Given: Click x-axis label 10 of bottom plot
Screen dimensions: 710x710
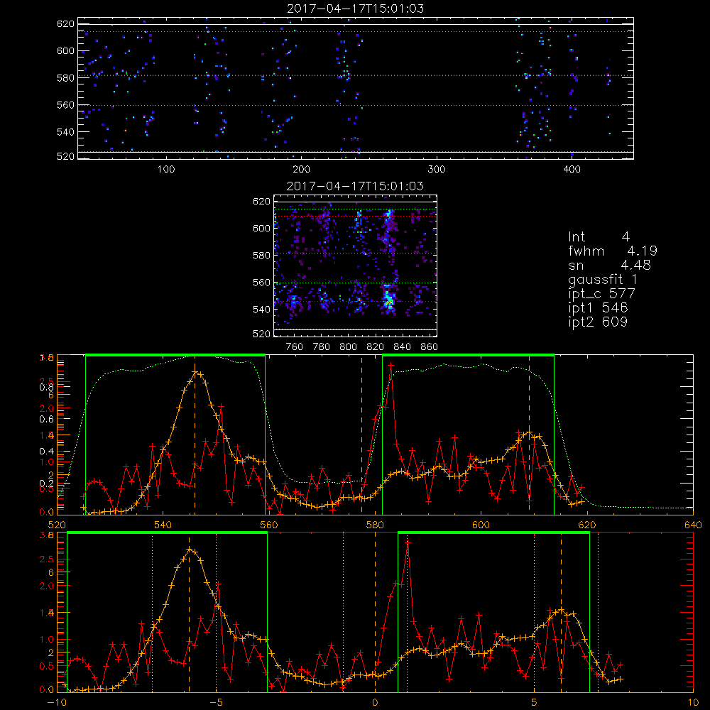Looking at the screenshot, I should click(693, 702).
